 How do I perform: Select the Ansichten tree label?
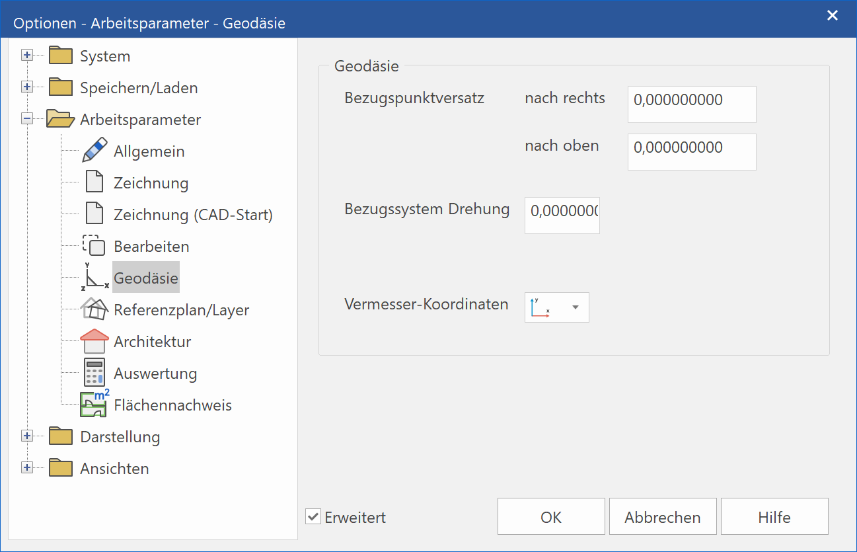point(114,469)
